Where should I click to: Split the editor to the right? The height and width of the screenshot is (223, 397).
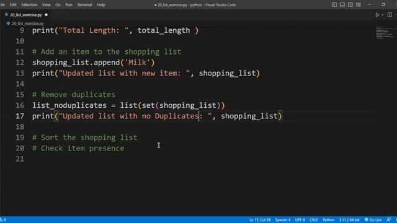tap(390, 15)
